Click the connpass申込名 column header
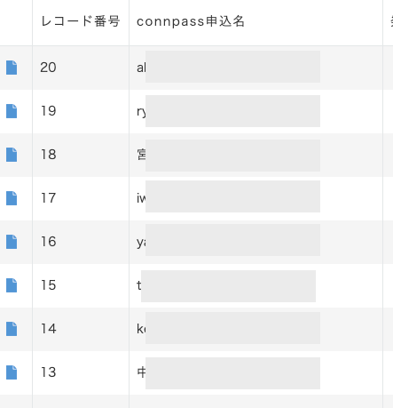The width and height of the screenshot is (393, 408). tap(191, 21)
